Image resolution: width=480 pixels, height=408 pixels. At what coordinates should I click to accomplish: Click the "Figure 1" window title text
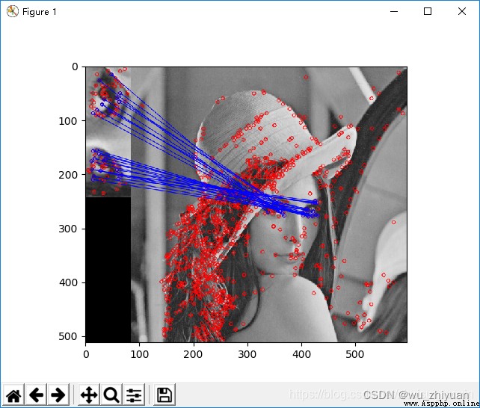point(39,12)
